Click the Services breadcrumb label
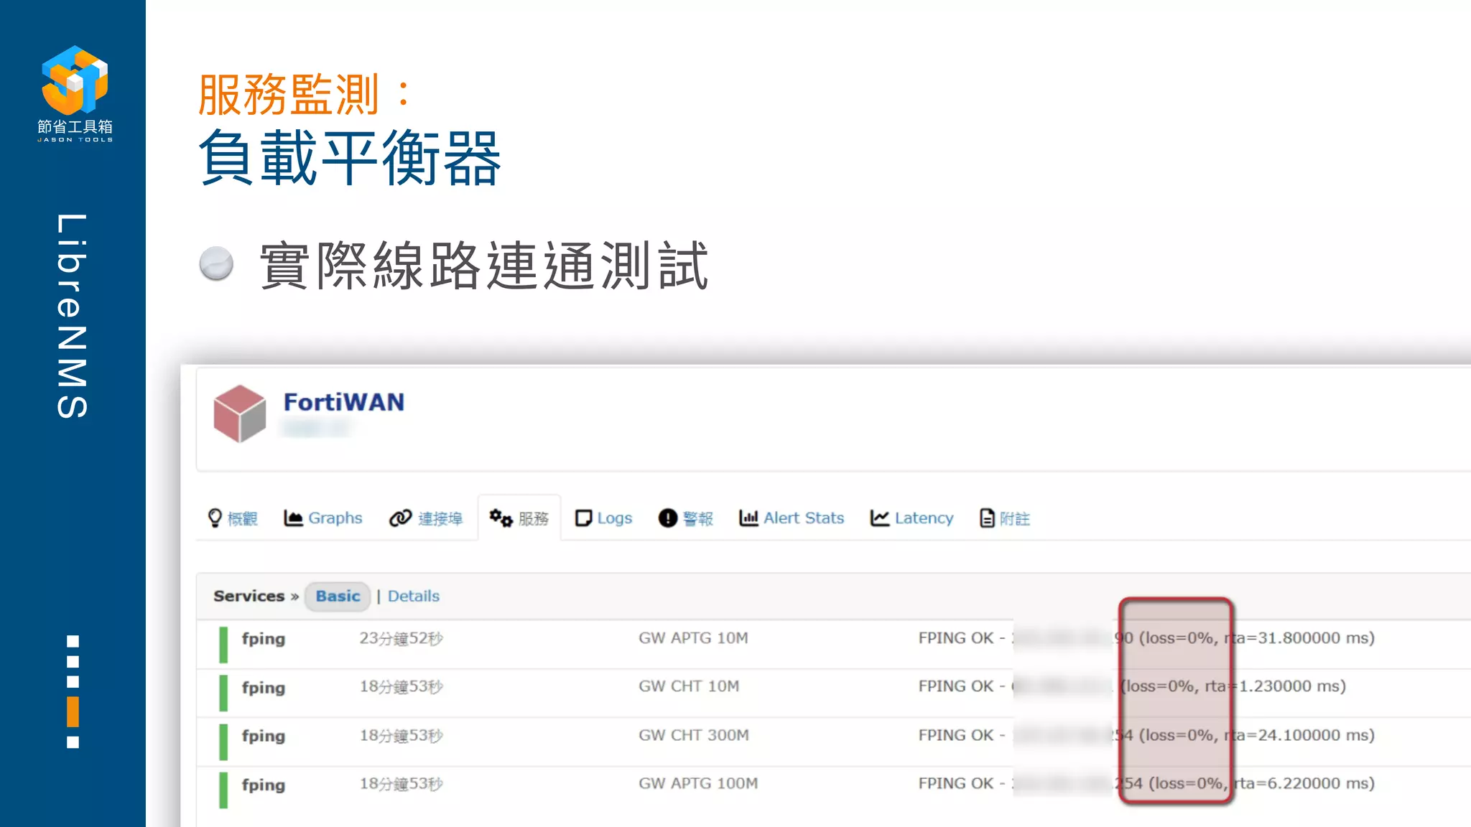Screen dimensions: 1471x827 coord(249,596)
